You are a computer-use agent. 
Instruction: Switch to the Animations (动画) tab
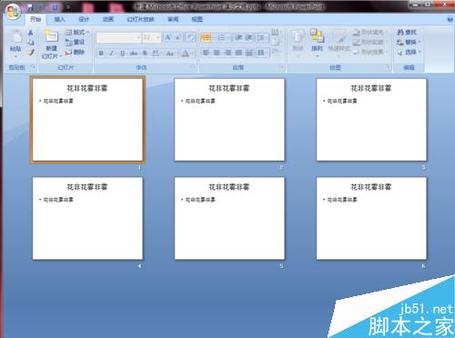(x=108, y=19)
